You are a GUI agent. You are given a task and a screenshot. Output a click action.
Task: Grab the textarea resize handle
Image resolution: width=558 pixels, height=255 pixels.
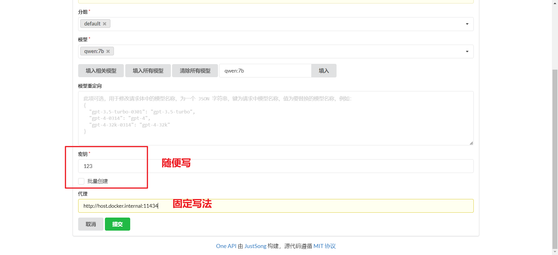pyautogui.click(x=471, y=143)
